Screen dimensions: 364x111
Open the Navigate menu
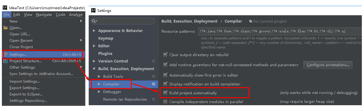click(44, 15)
